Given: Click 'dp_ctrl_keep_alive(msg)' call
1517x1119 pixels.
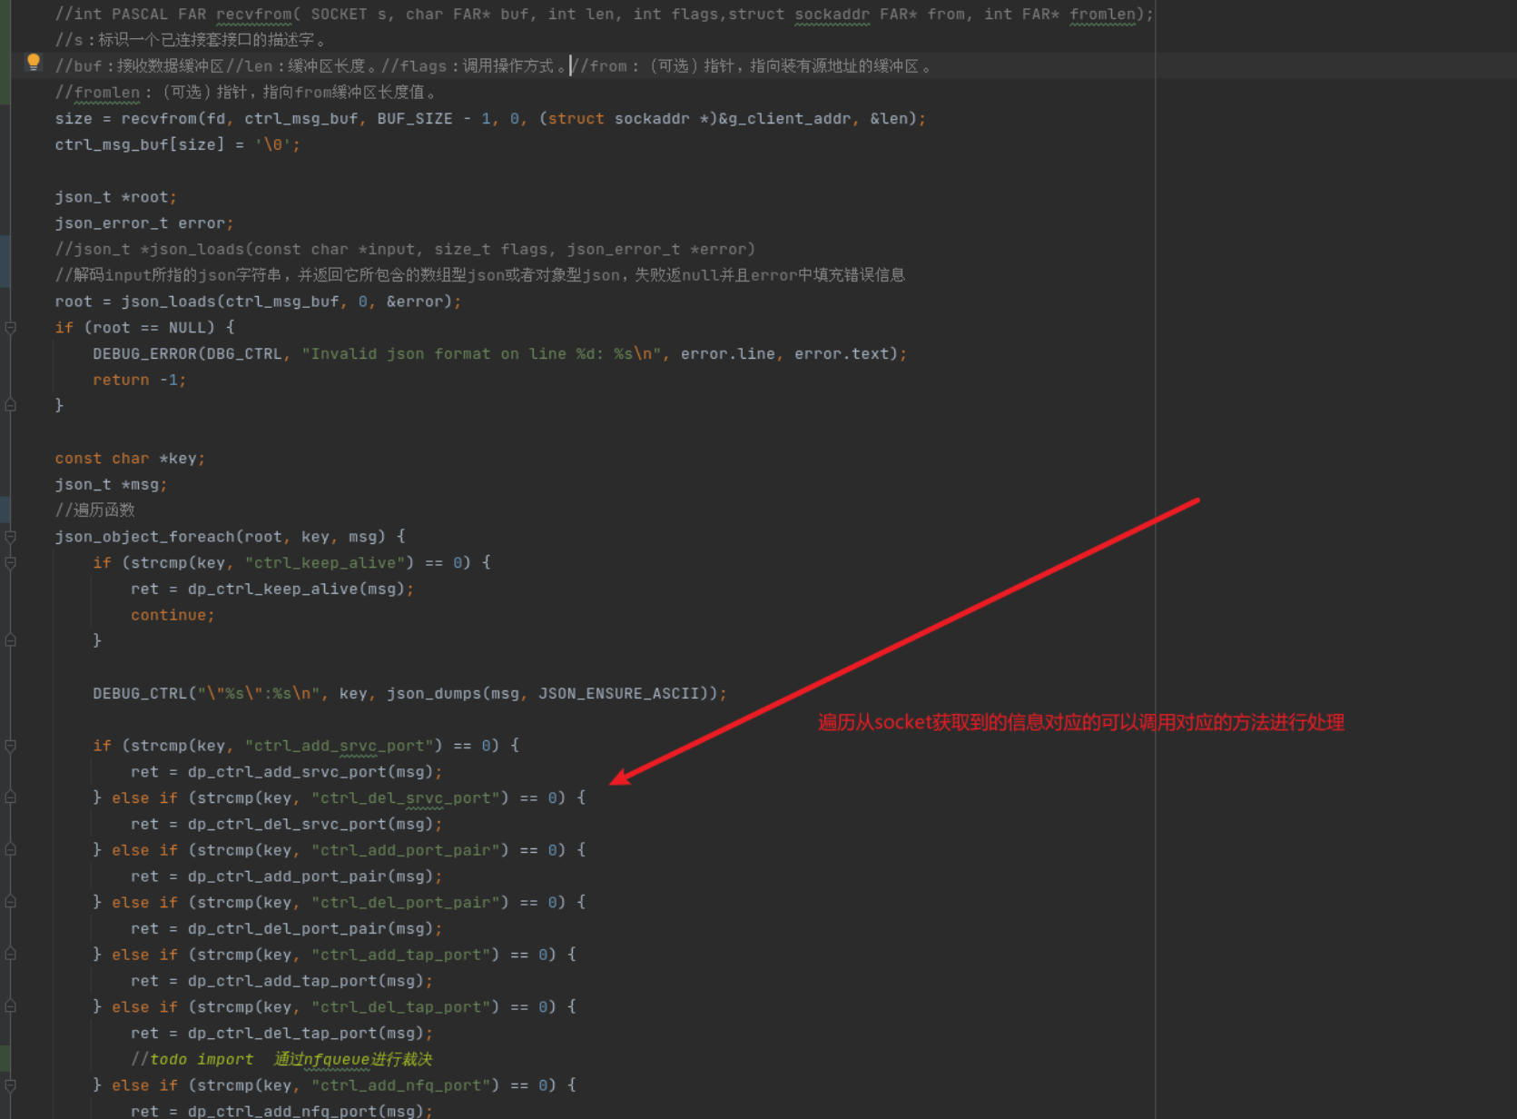Looking at the screenshot, I should point(296,589).
